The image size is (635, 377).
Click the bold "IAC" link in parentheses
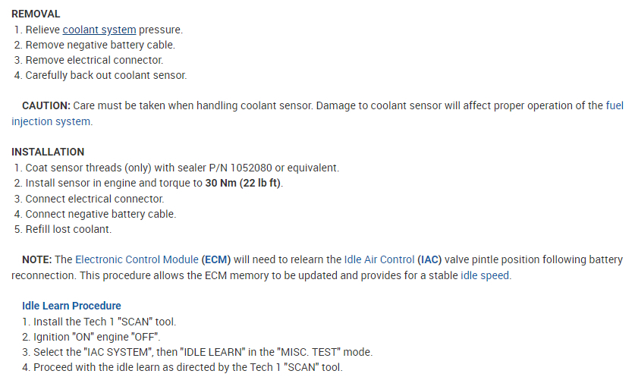coord(429,259)
